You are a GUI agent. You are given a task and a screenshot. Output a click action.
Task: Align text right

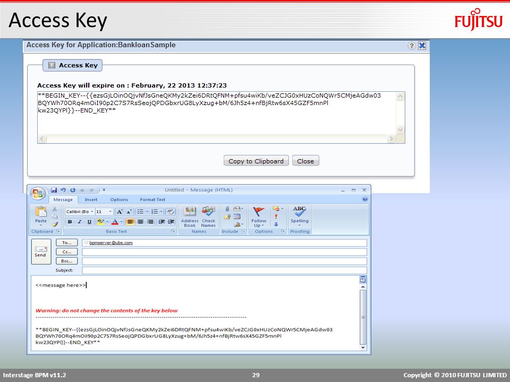tap(150, 222)
